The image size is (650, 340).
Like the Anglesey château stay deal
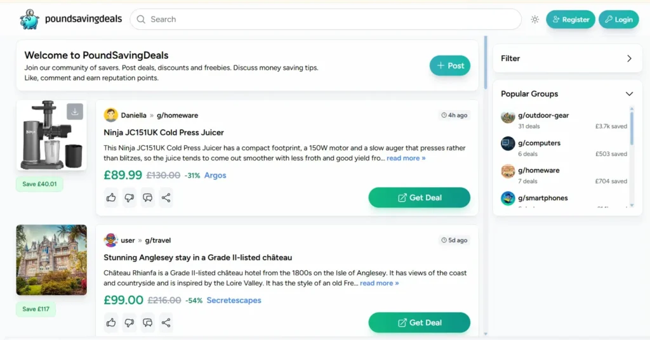pyautogui.click(x=112, y=323)
